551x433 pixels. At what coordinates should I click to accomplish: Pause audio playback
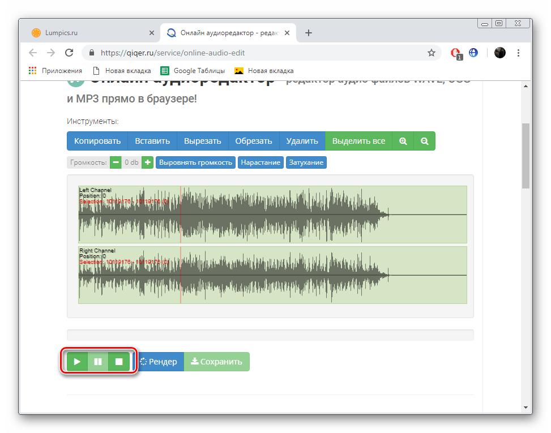[98, 362]
